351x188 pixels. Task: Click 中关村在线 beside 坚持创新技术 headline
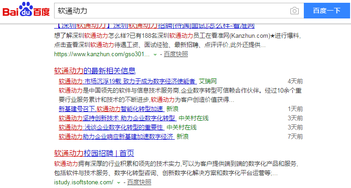(194, 118)
